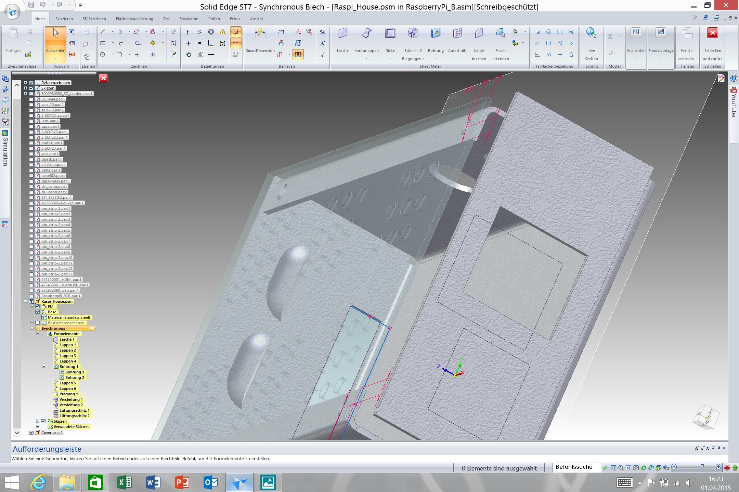Toggle the Base checkbox

click(x=38, y=312)
